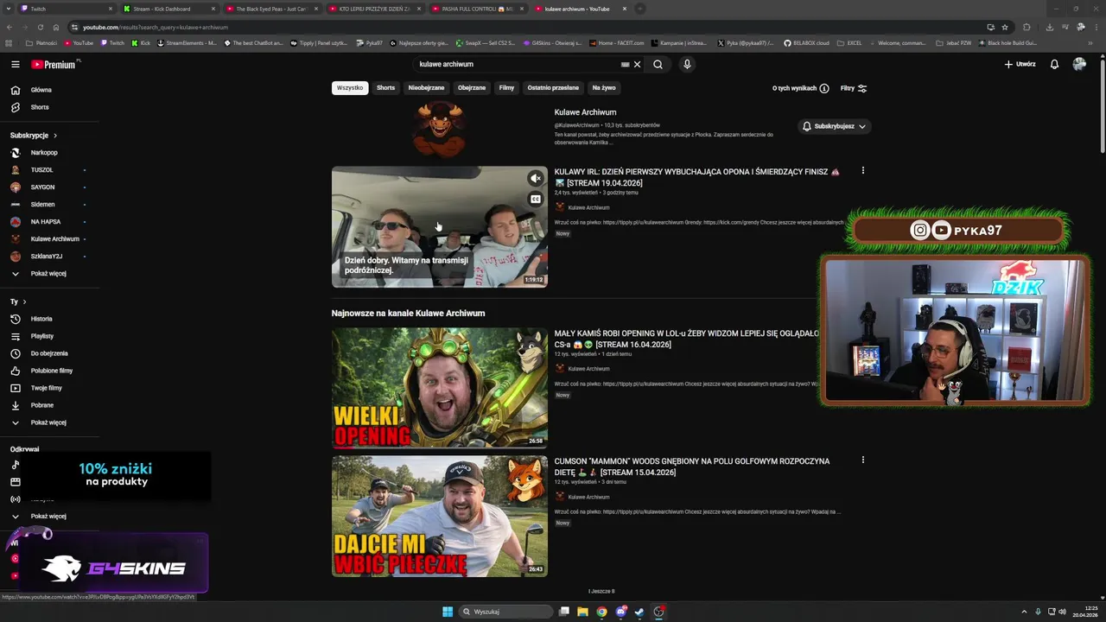The height and width of the screenshot is (622, 1106).
Task: Select the Nieobejrzane filter chip
Action: (x=426, y=87)
